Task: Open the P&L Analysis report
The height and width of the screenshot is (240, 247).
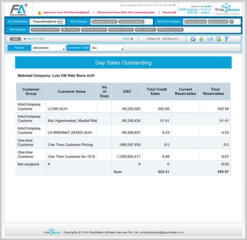Action: point(70,30)
